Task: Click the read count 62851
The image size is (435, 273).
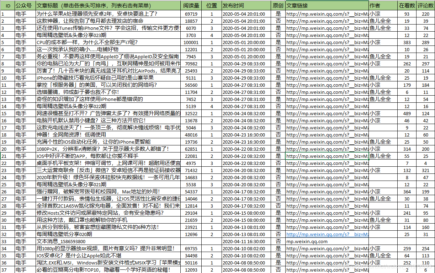Action: 191,149
